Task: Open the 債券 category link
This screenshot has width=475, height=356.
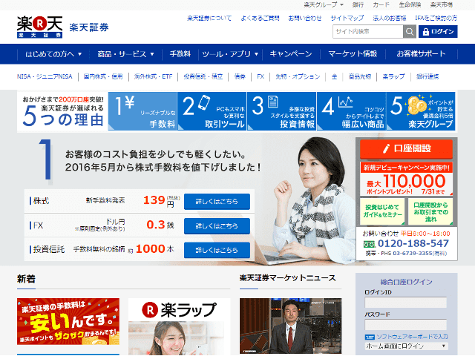Action: click(x=240, y=76)
